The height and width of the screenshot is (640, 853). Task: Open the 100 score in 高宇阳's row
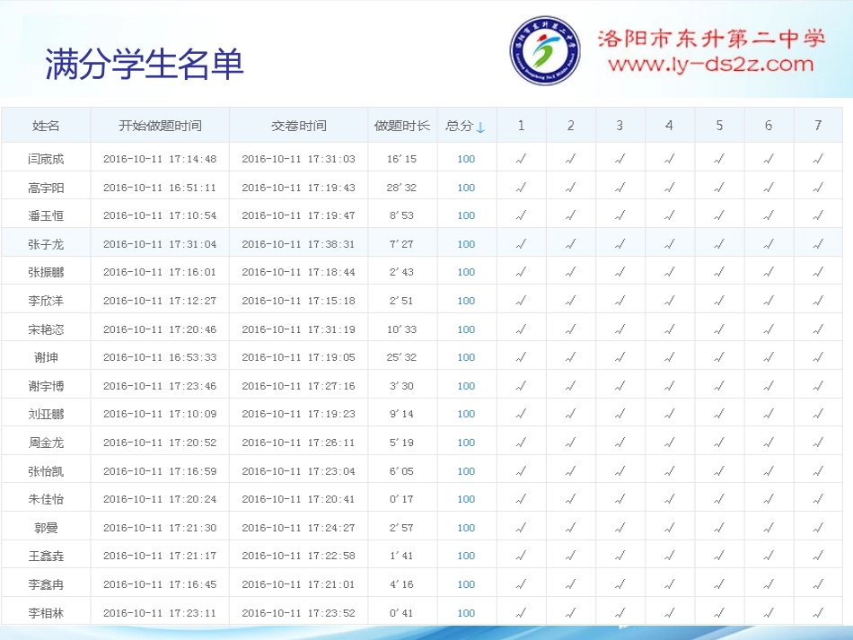[x=466, y=188]
